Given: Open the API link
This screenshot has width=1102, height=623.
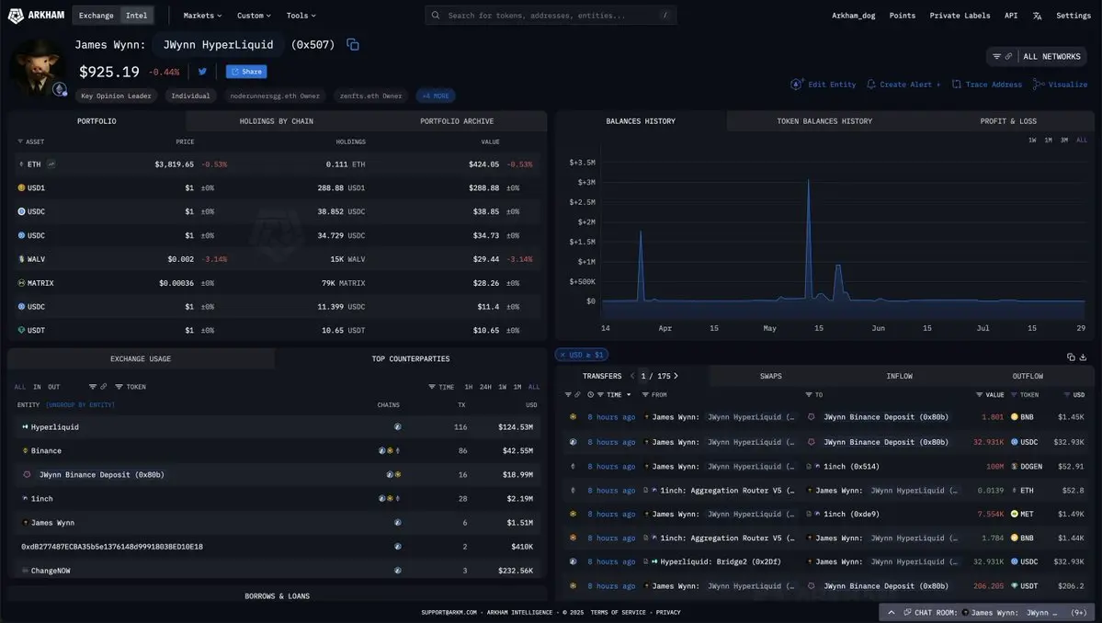Looking at the screenshot, I should pos(1011,16).
